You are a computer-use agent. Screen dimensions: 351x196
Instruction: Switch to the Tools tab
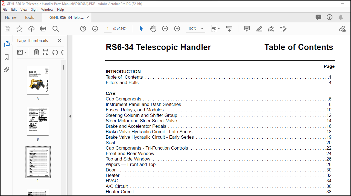(x=29, y=17)
